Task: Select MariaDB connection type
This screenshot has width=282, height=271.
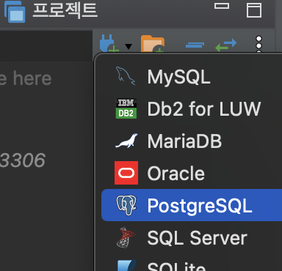Action: coord(192,141)
